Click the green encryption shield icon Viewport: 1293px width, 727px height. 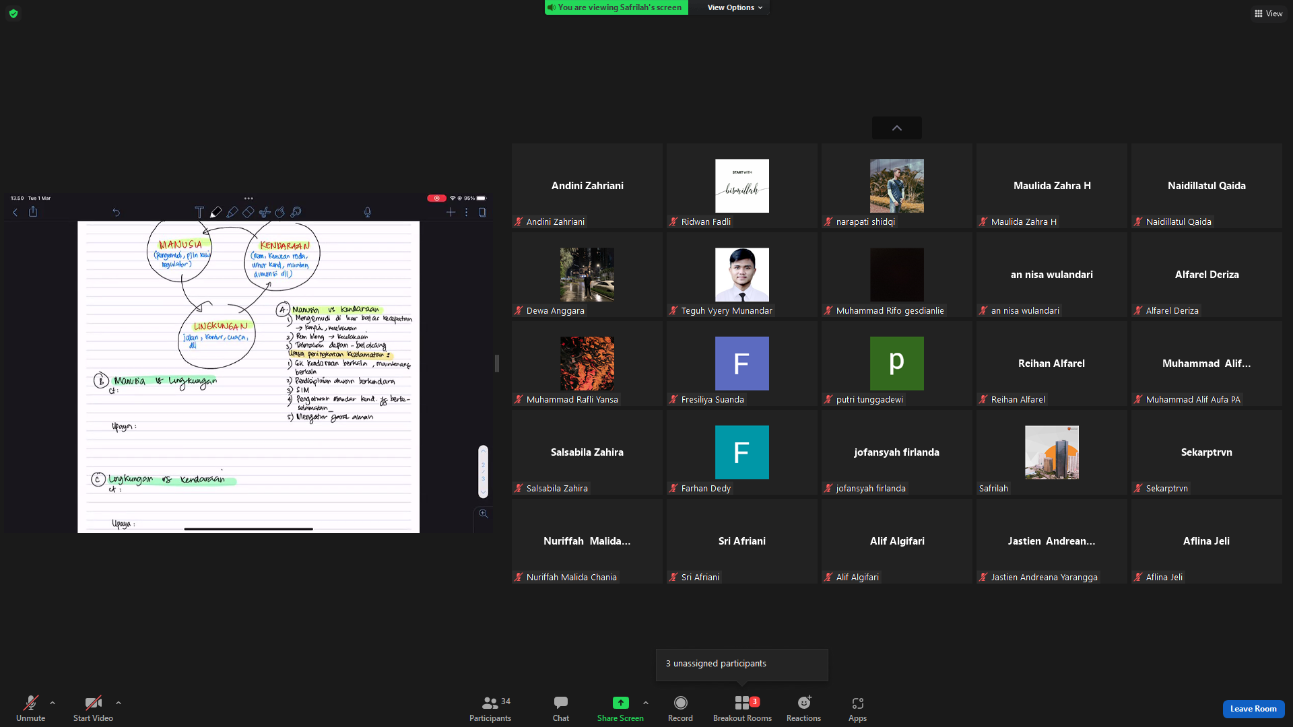click(13, 13)
